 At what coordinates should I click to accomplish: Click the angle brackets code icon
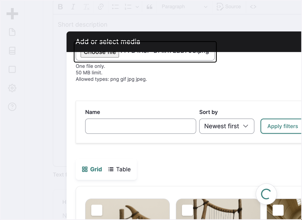point(253,7)
